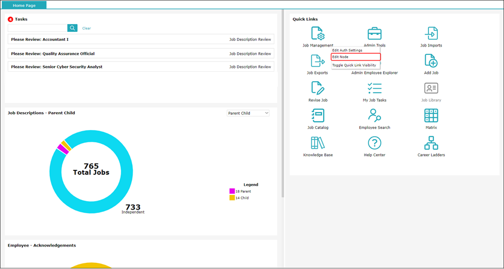Choose Edit Node from context menu
504x269 pixels.
pos(355,57)
